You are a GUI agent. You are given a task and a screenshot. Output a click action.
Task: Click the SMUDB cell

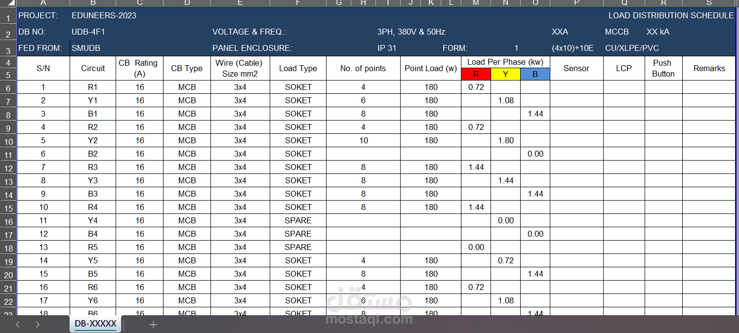(85, 48)
